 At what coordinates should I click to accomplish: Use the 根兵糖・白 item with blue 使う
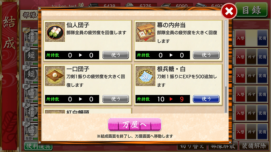pyautogui.click(x=206, y=99)
